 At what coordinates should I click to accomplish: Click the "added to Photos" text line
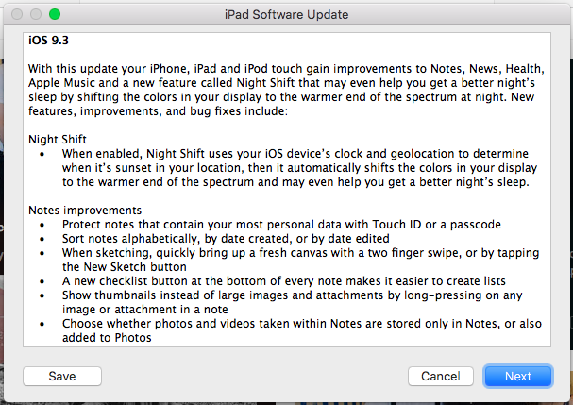pos(106,339)
